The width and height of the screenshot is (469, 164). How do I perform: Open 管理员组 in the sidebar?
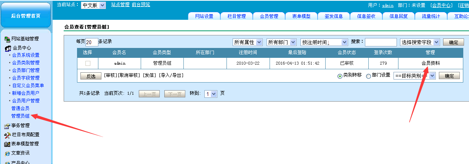click(x=21, y=116)
